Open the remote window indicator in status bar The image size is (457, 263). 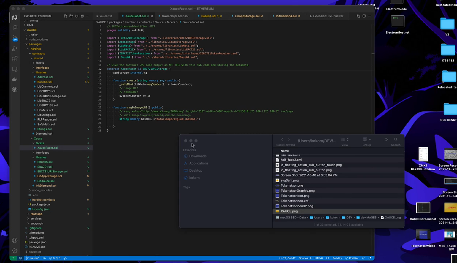(x=13, y=258)
